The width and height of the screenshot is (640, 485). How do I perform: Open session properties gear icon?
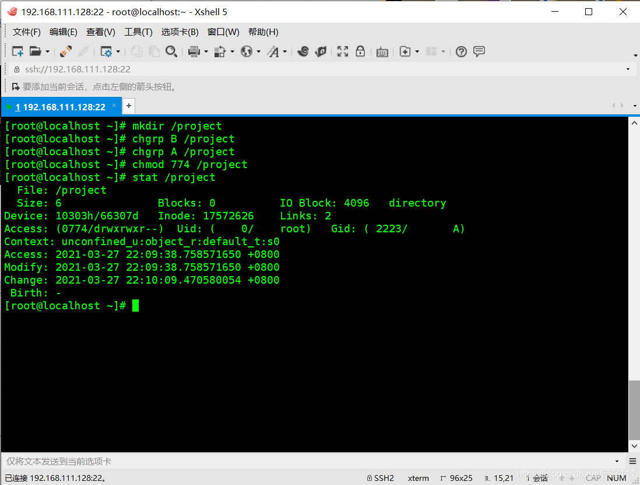pyautogui.click(x=106, y=51)
